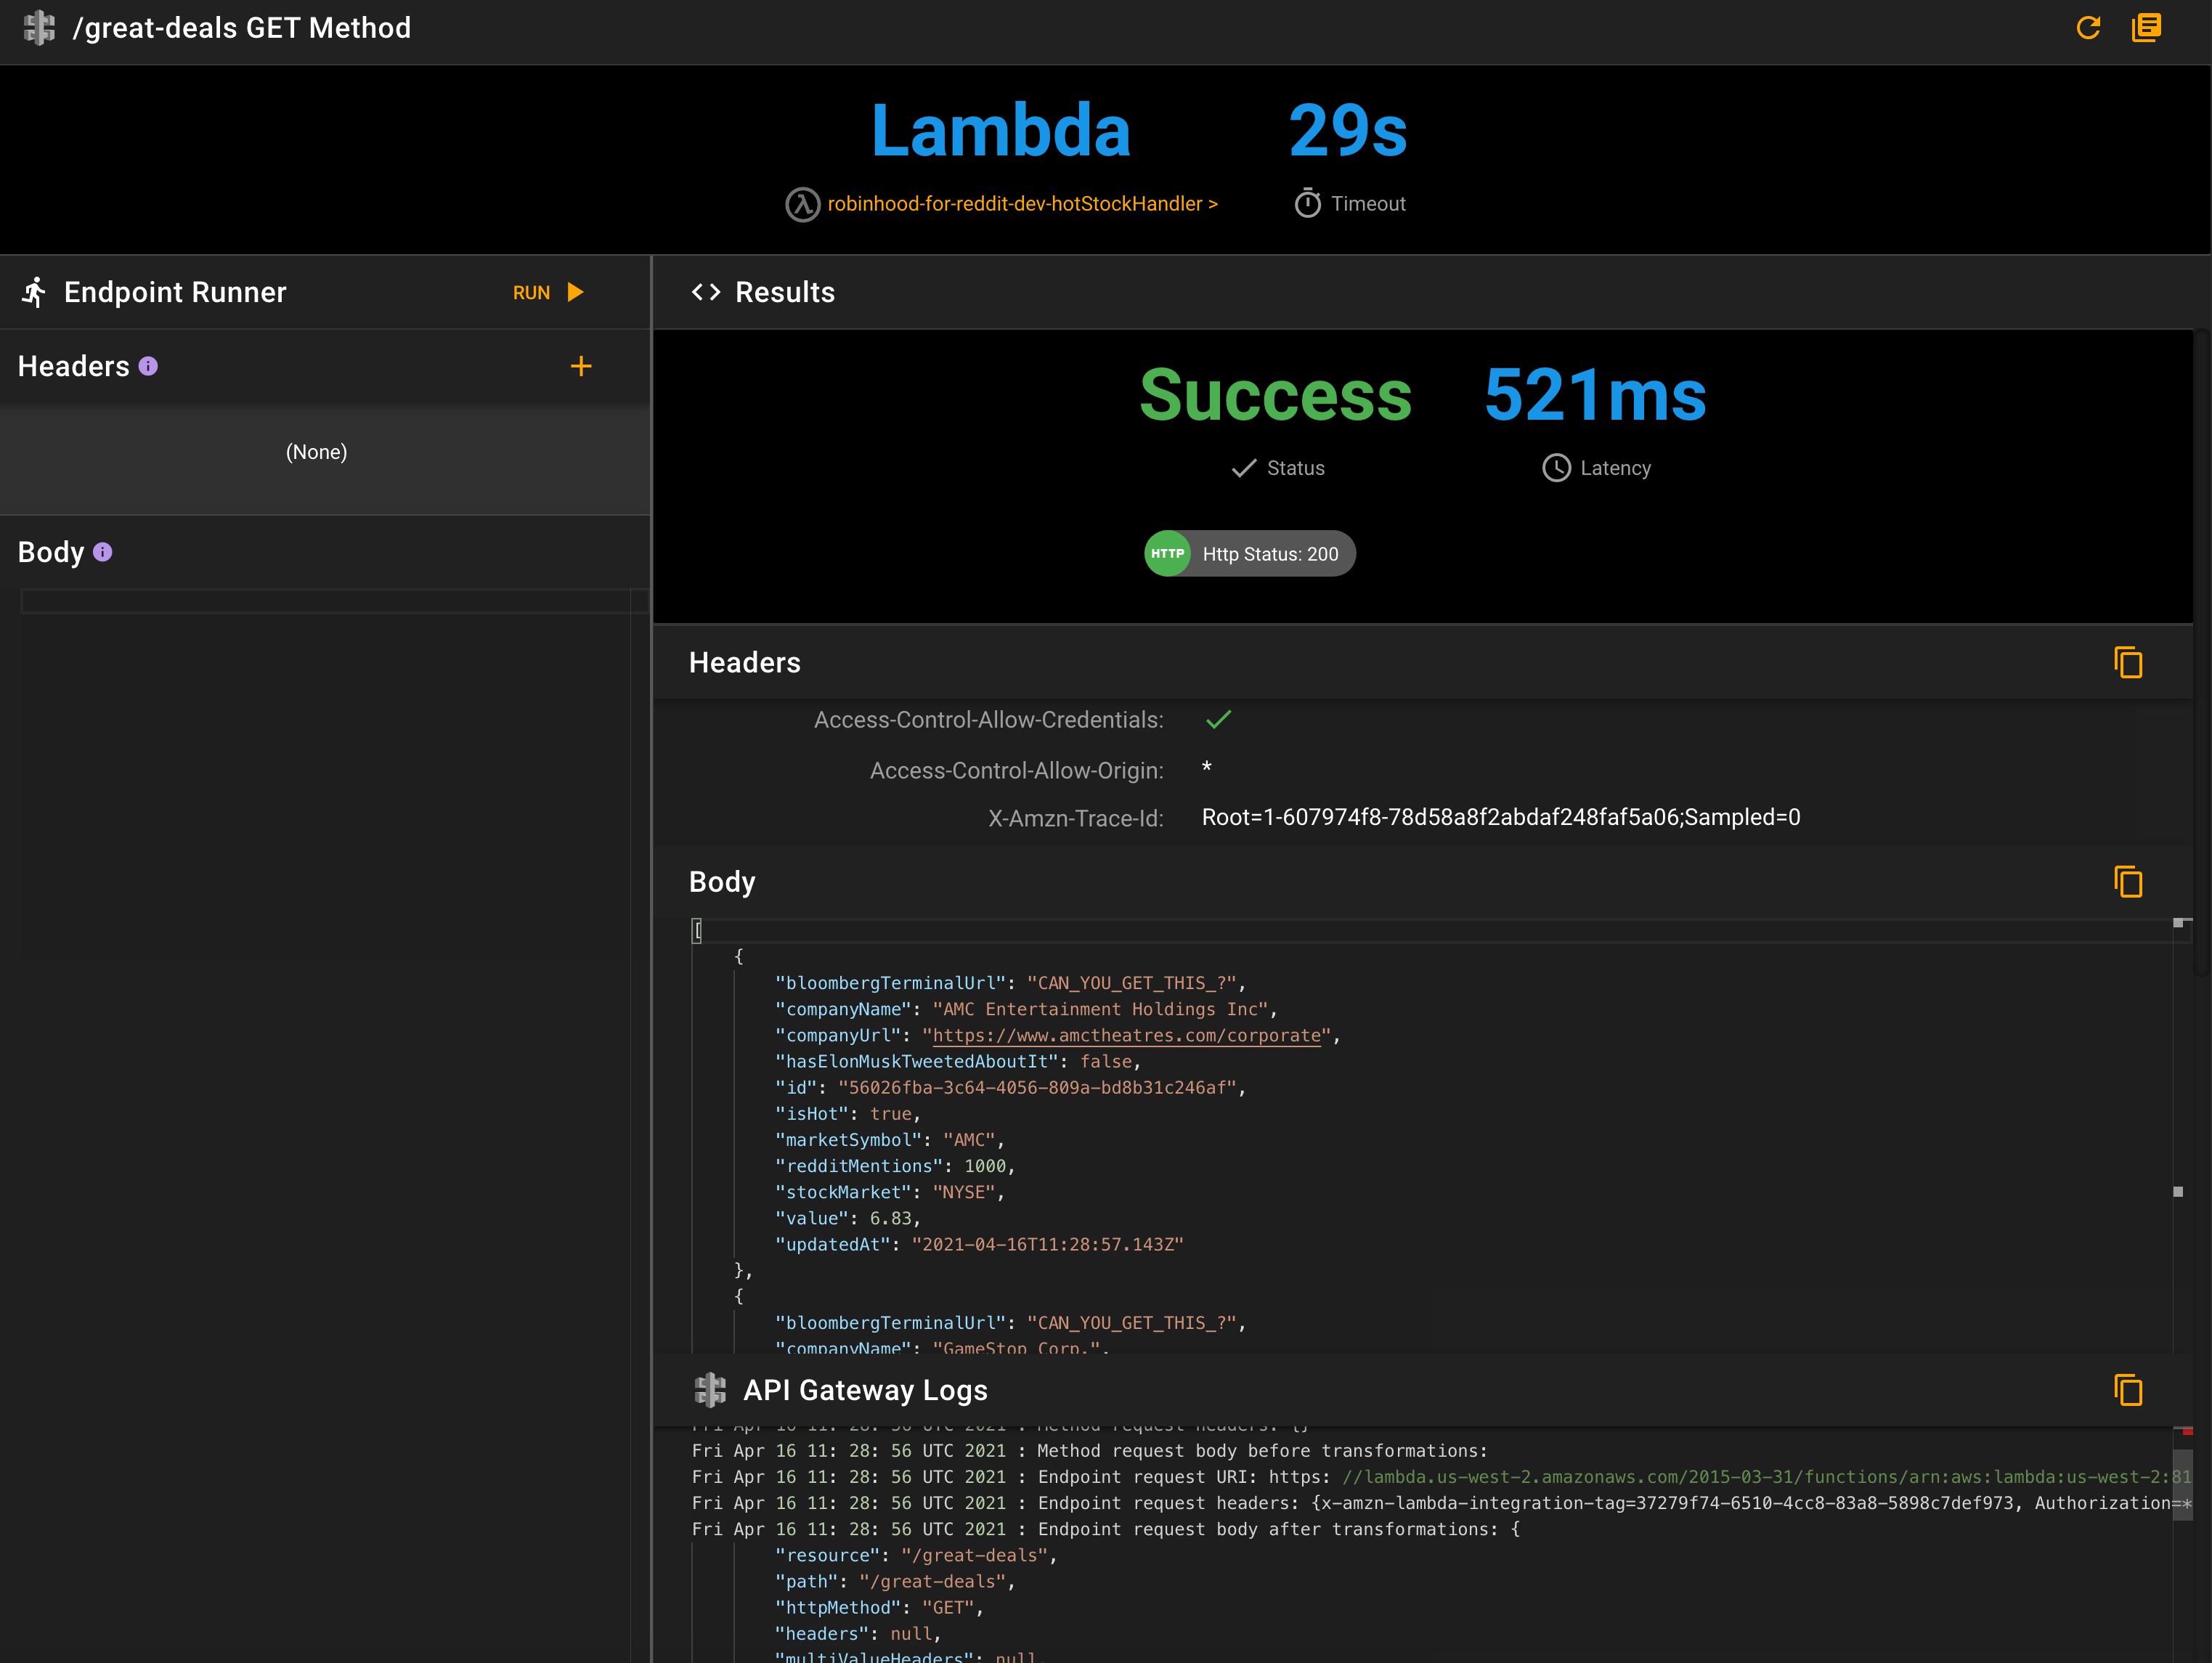Click the Access-Control-Allow-Credentials green check

point(1218,719)
